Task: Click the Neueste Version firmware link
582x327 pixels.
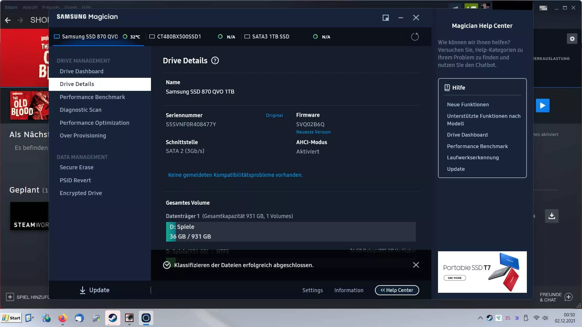Action: [x=313, y=132]
